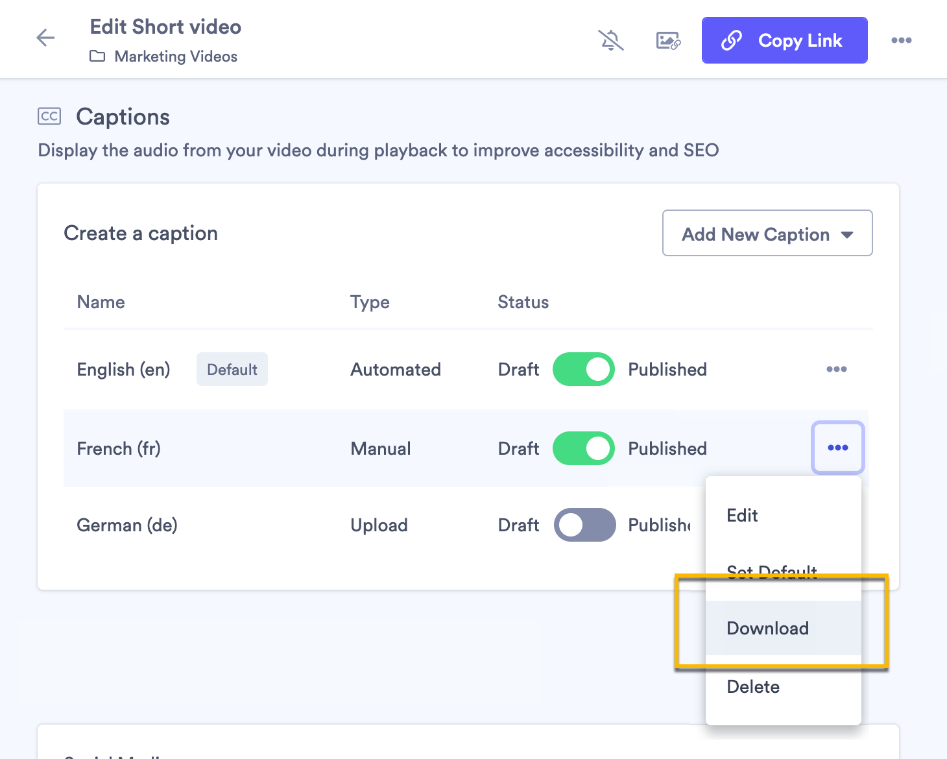Select Edit from the caption menu
947x759 pixels.
coord(743,516)
